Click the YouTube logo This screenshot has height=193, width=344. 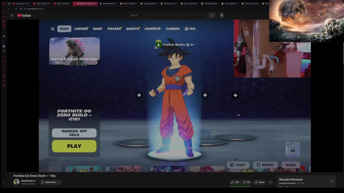point(24,15)
